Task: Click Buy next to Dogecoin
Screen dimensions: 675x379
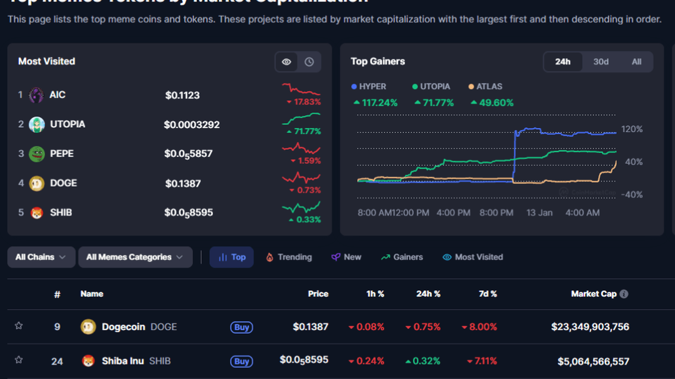Action: 241,327
